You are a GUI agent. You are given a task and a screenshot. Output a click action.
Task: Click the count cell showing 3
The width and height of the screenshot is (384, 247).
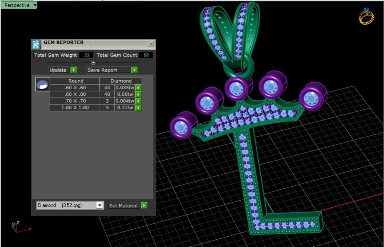point(107,101)
